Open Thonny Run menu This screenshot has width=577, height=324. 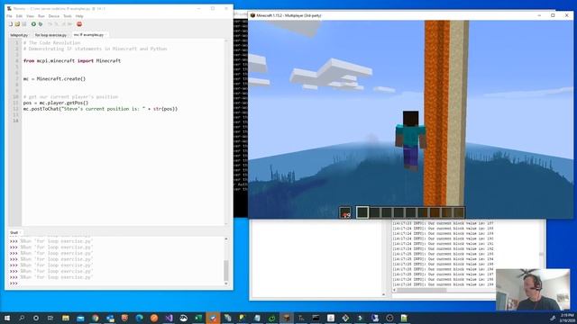coord(41,16)
